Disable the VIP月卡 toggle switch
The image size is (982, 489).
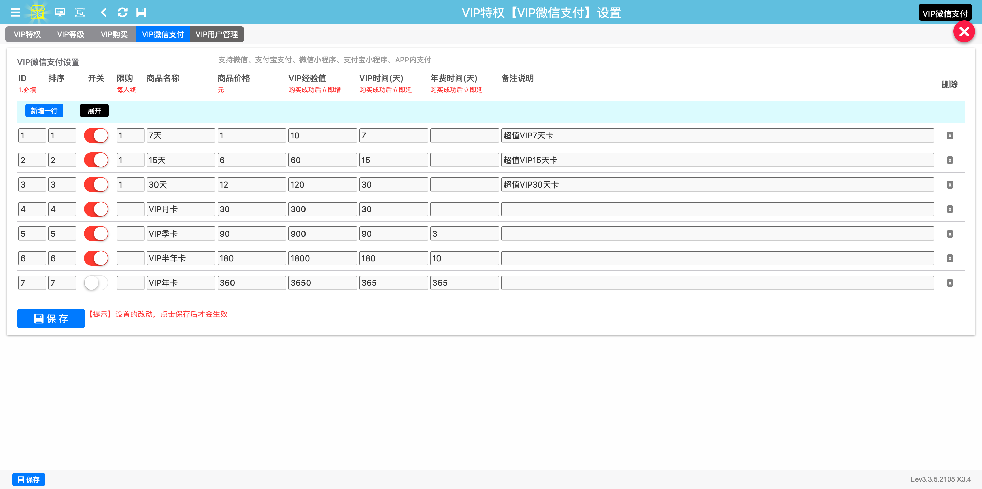point(96,209)
